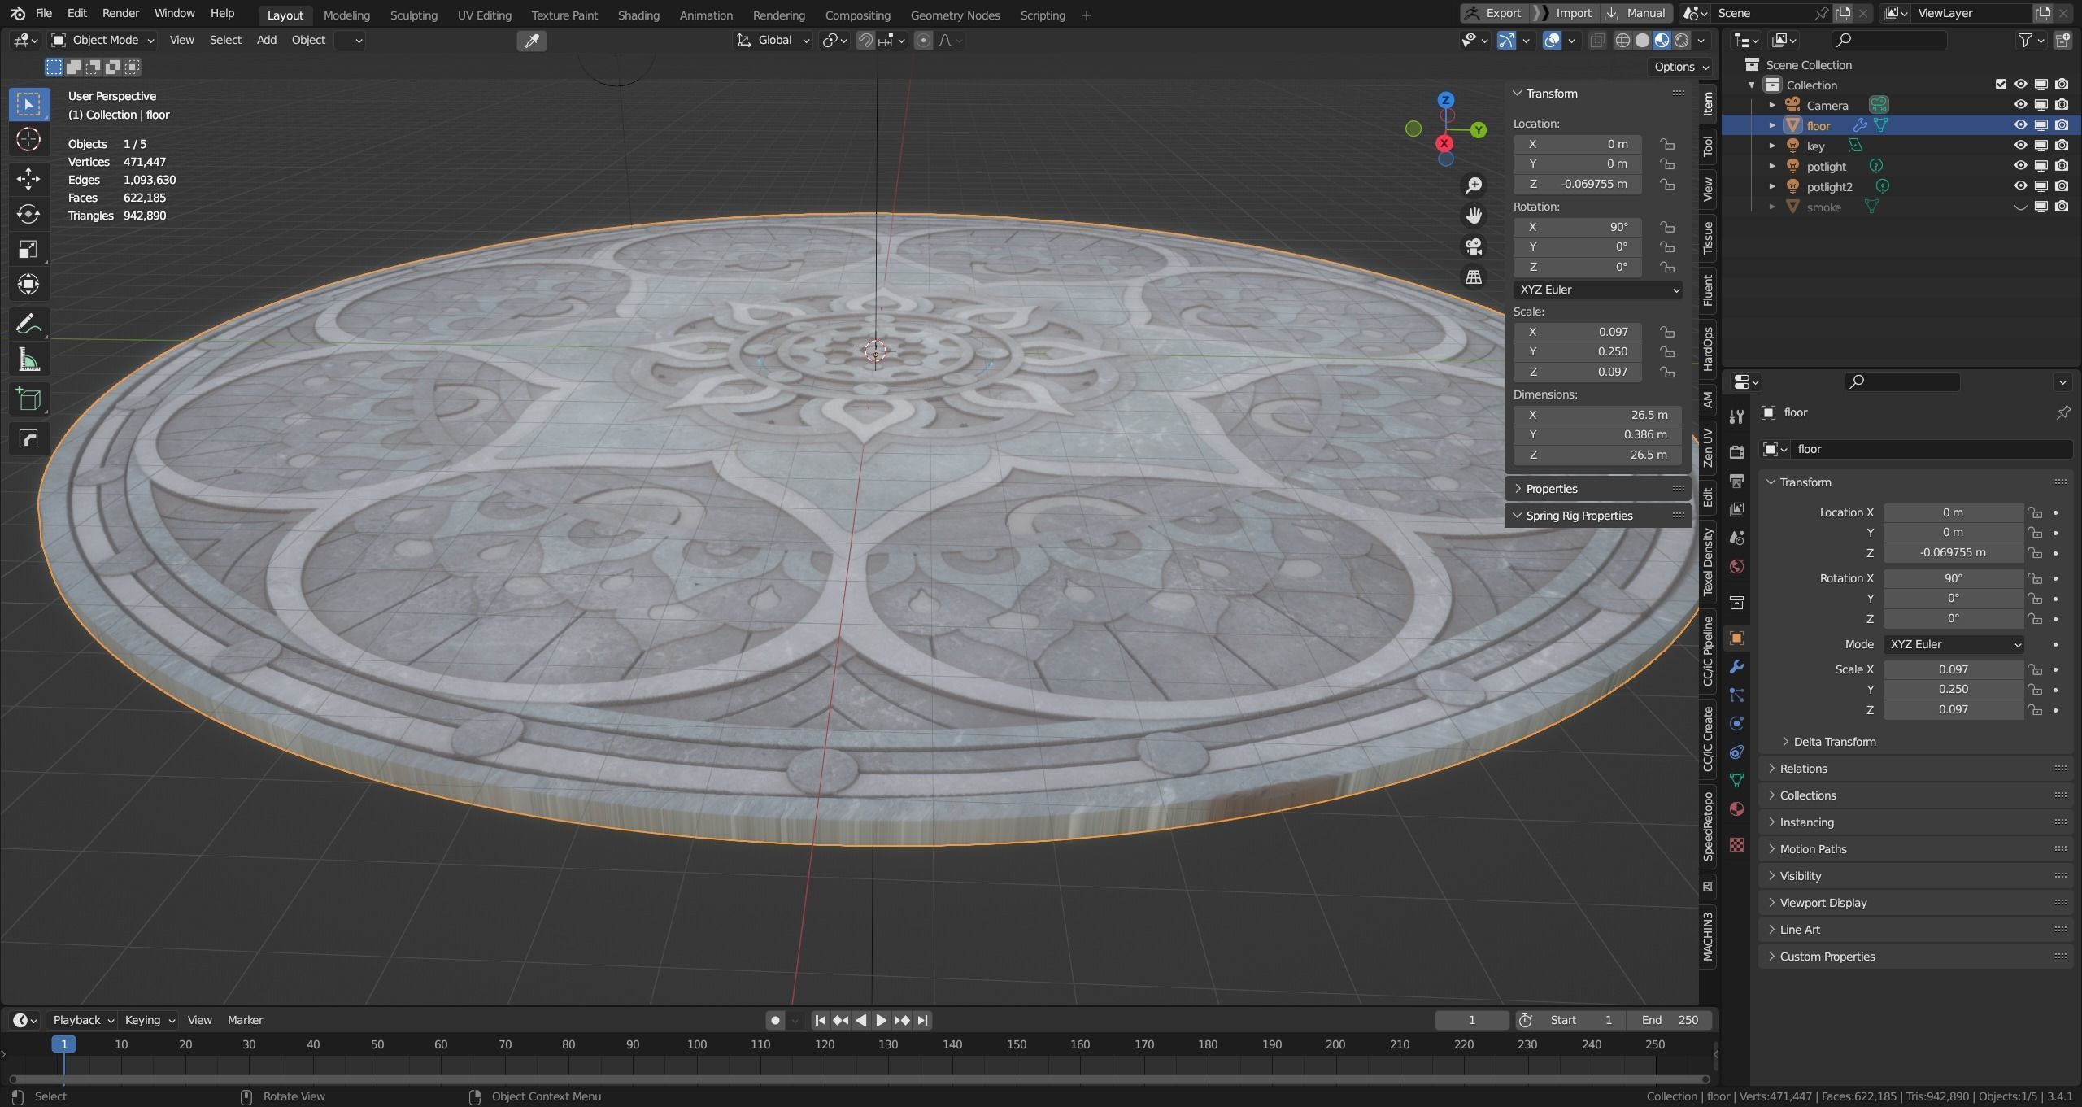
Task: Open the Tool sidebar tab
Action: [x=1708, y=146]
